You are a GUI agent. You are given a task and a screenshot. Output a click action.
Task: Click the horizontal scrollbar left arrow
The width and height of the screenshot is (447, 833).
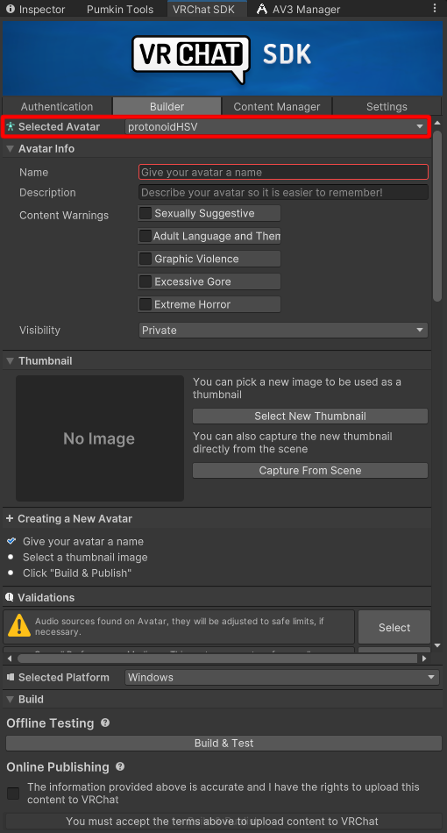tap(11, 659)
